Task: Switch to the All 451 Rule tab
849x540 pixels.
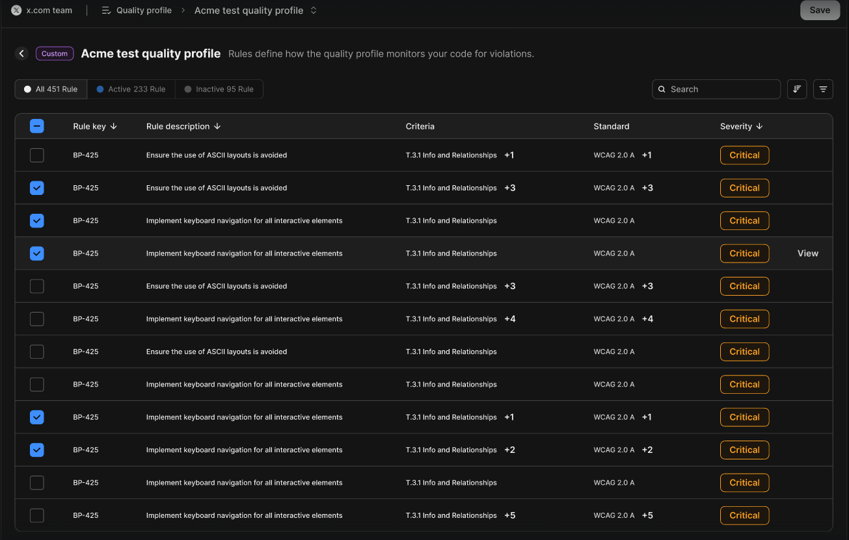Action: [51, 89]
